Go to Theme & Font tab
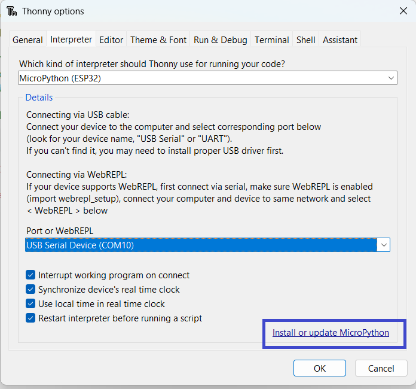Viewport: 416px width, 389px height. (158, 40)
